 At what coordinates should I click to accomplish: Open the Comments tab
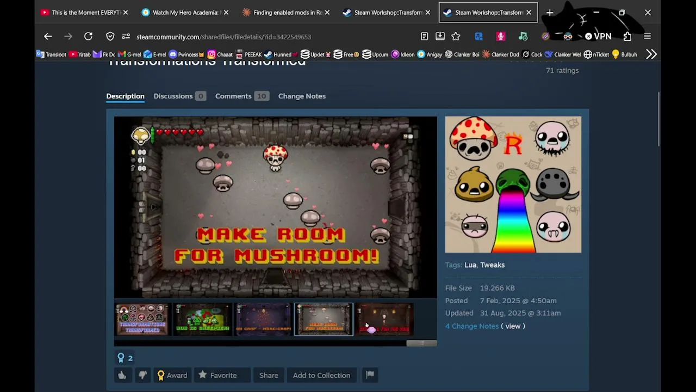click(x=241, y=96)
